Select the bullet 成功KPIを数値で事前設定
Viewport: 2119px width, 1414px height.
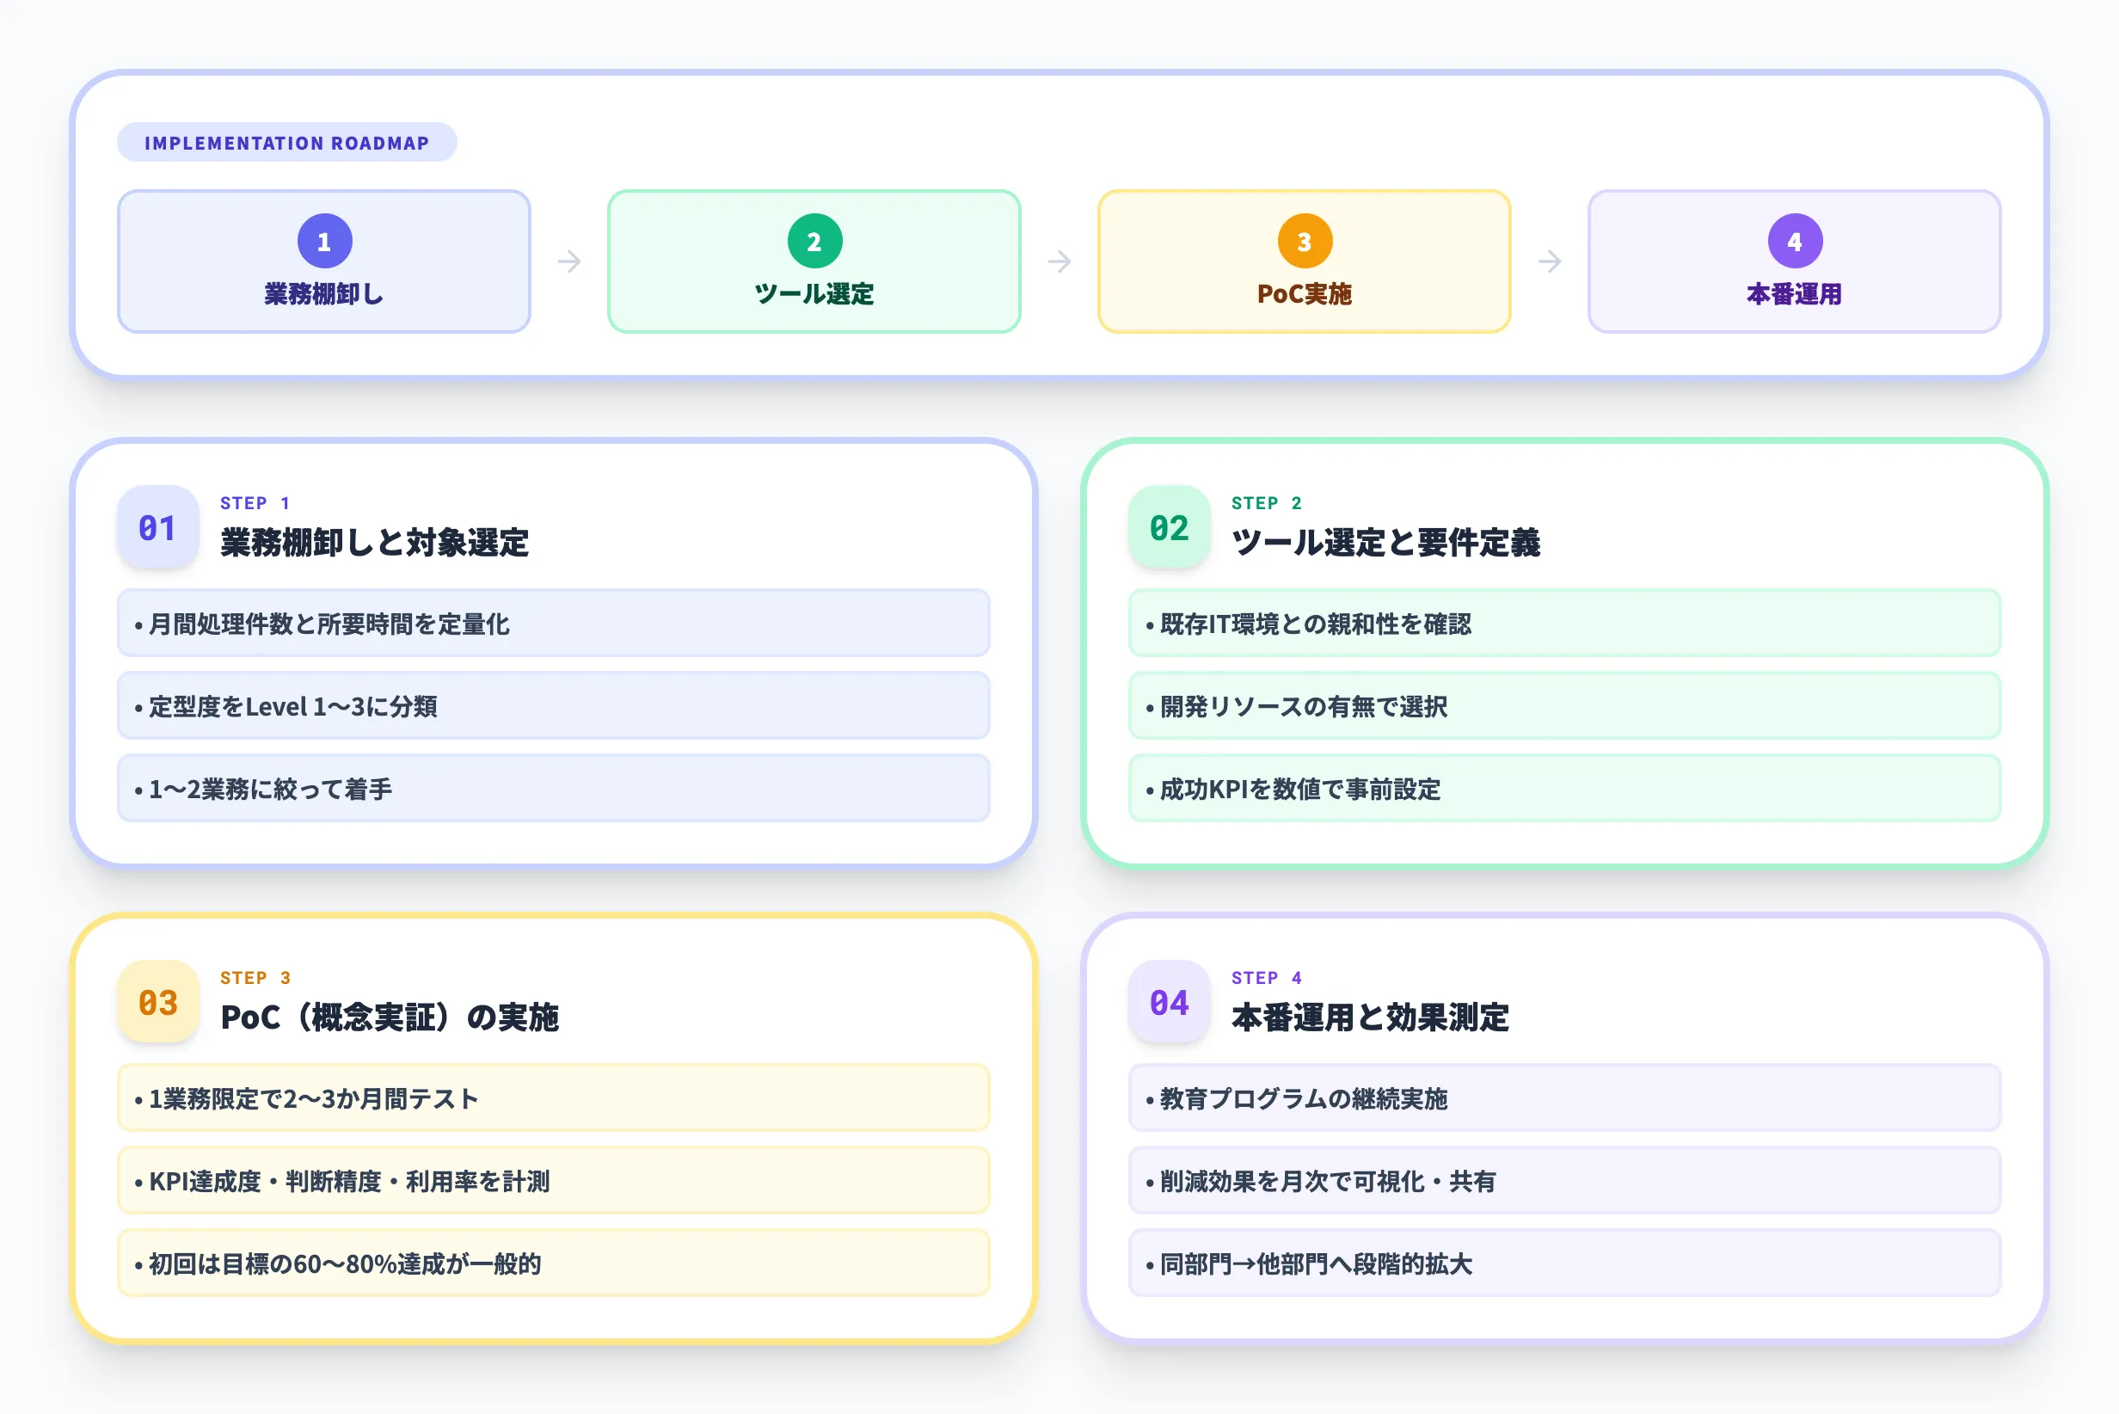[x=1566, y=788]
